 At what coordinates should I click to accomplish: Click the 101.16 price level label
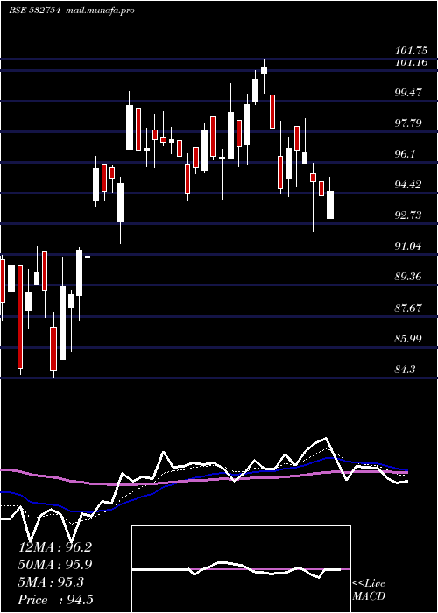point(411,62)
